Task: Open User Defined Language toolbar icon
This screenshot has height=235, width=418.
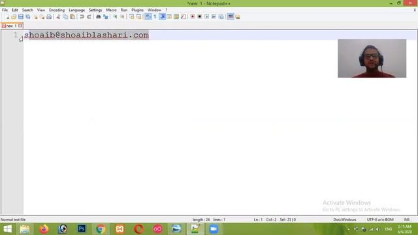Action: tap(169, 17)
